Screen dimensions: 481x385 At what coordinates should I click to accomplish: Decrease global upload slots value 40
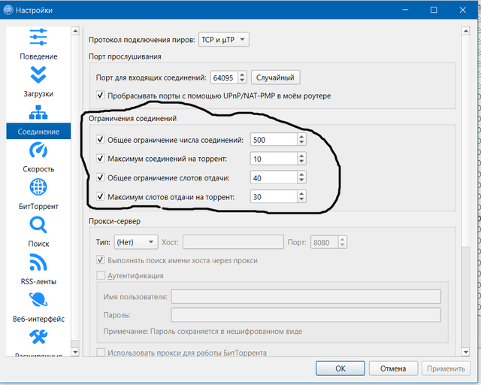301,180
